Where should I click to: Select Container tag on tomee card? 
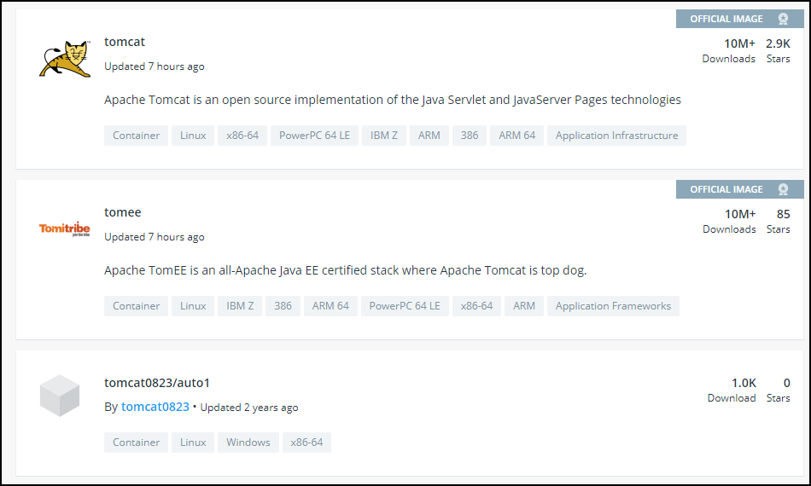(x=136, y=306)
